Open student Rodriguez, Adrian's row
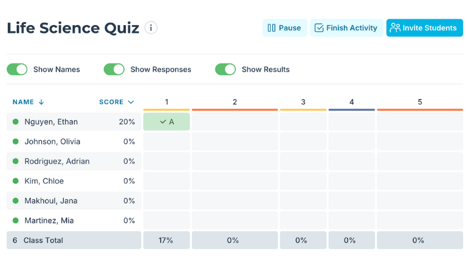467x261 pixels. point(57,161)
